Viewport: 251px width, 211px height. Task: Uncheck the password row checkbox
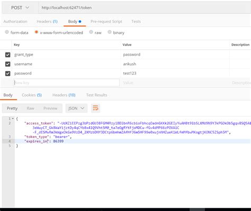coord(7,73)
